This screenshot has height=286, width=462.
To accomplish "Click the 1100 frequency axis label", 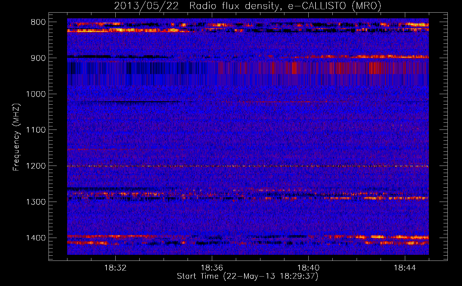I will point(36,130).
